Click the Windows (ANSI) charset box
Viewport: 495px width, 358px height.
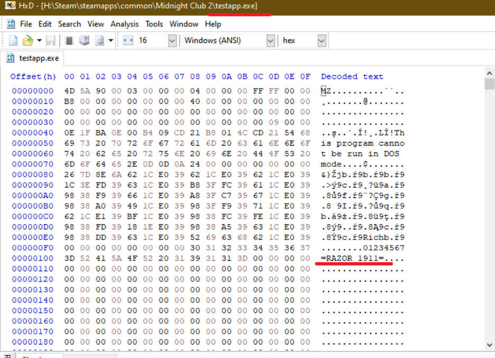click(225, 41)
